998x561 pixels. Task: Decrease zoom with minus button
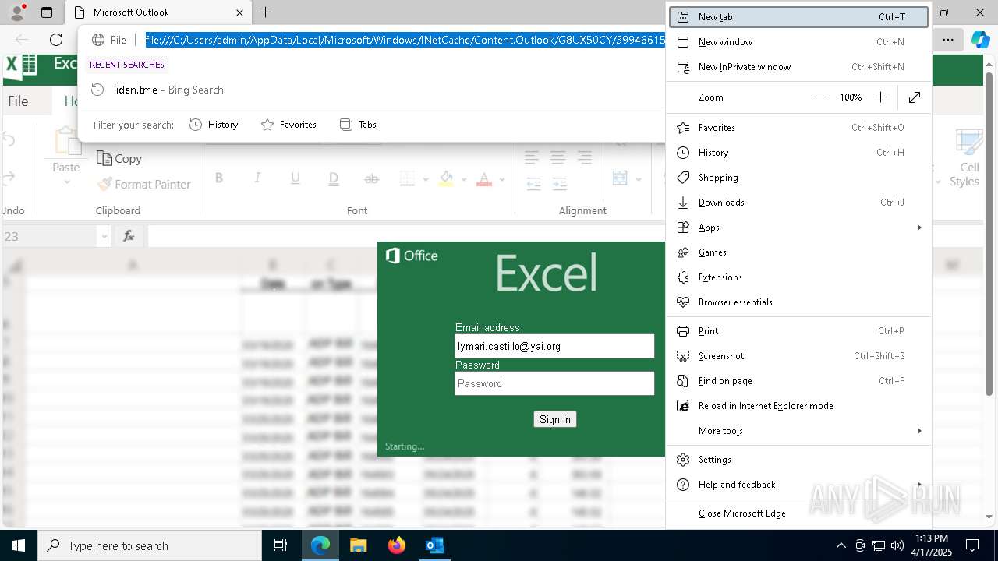point(819,97)
